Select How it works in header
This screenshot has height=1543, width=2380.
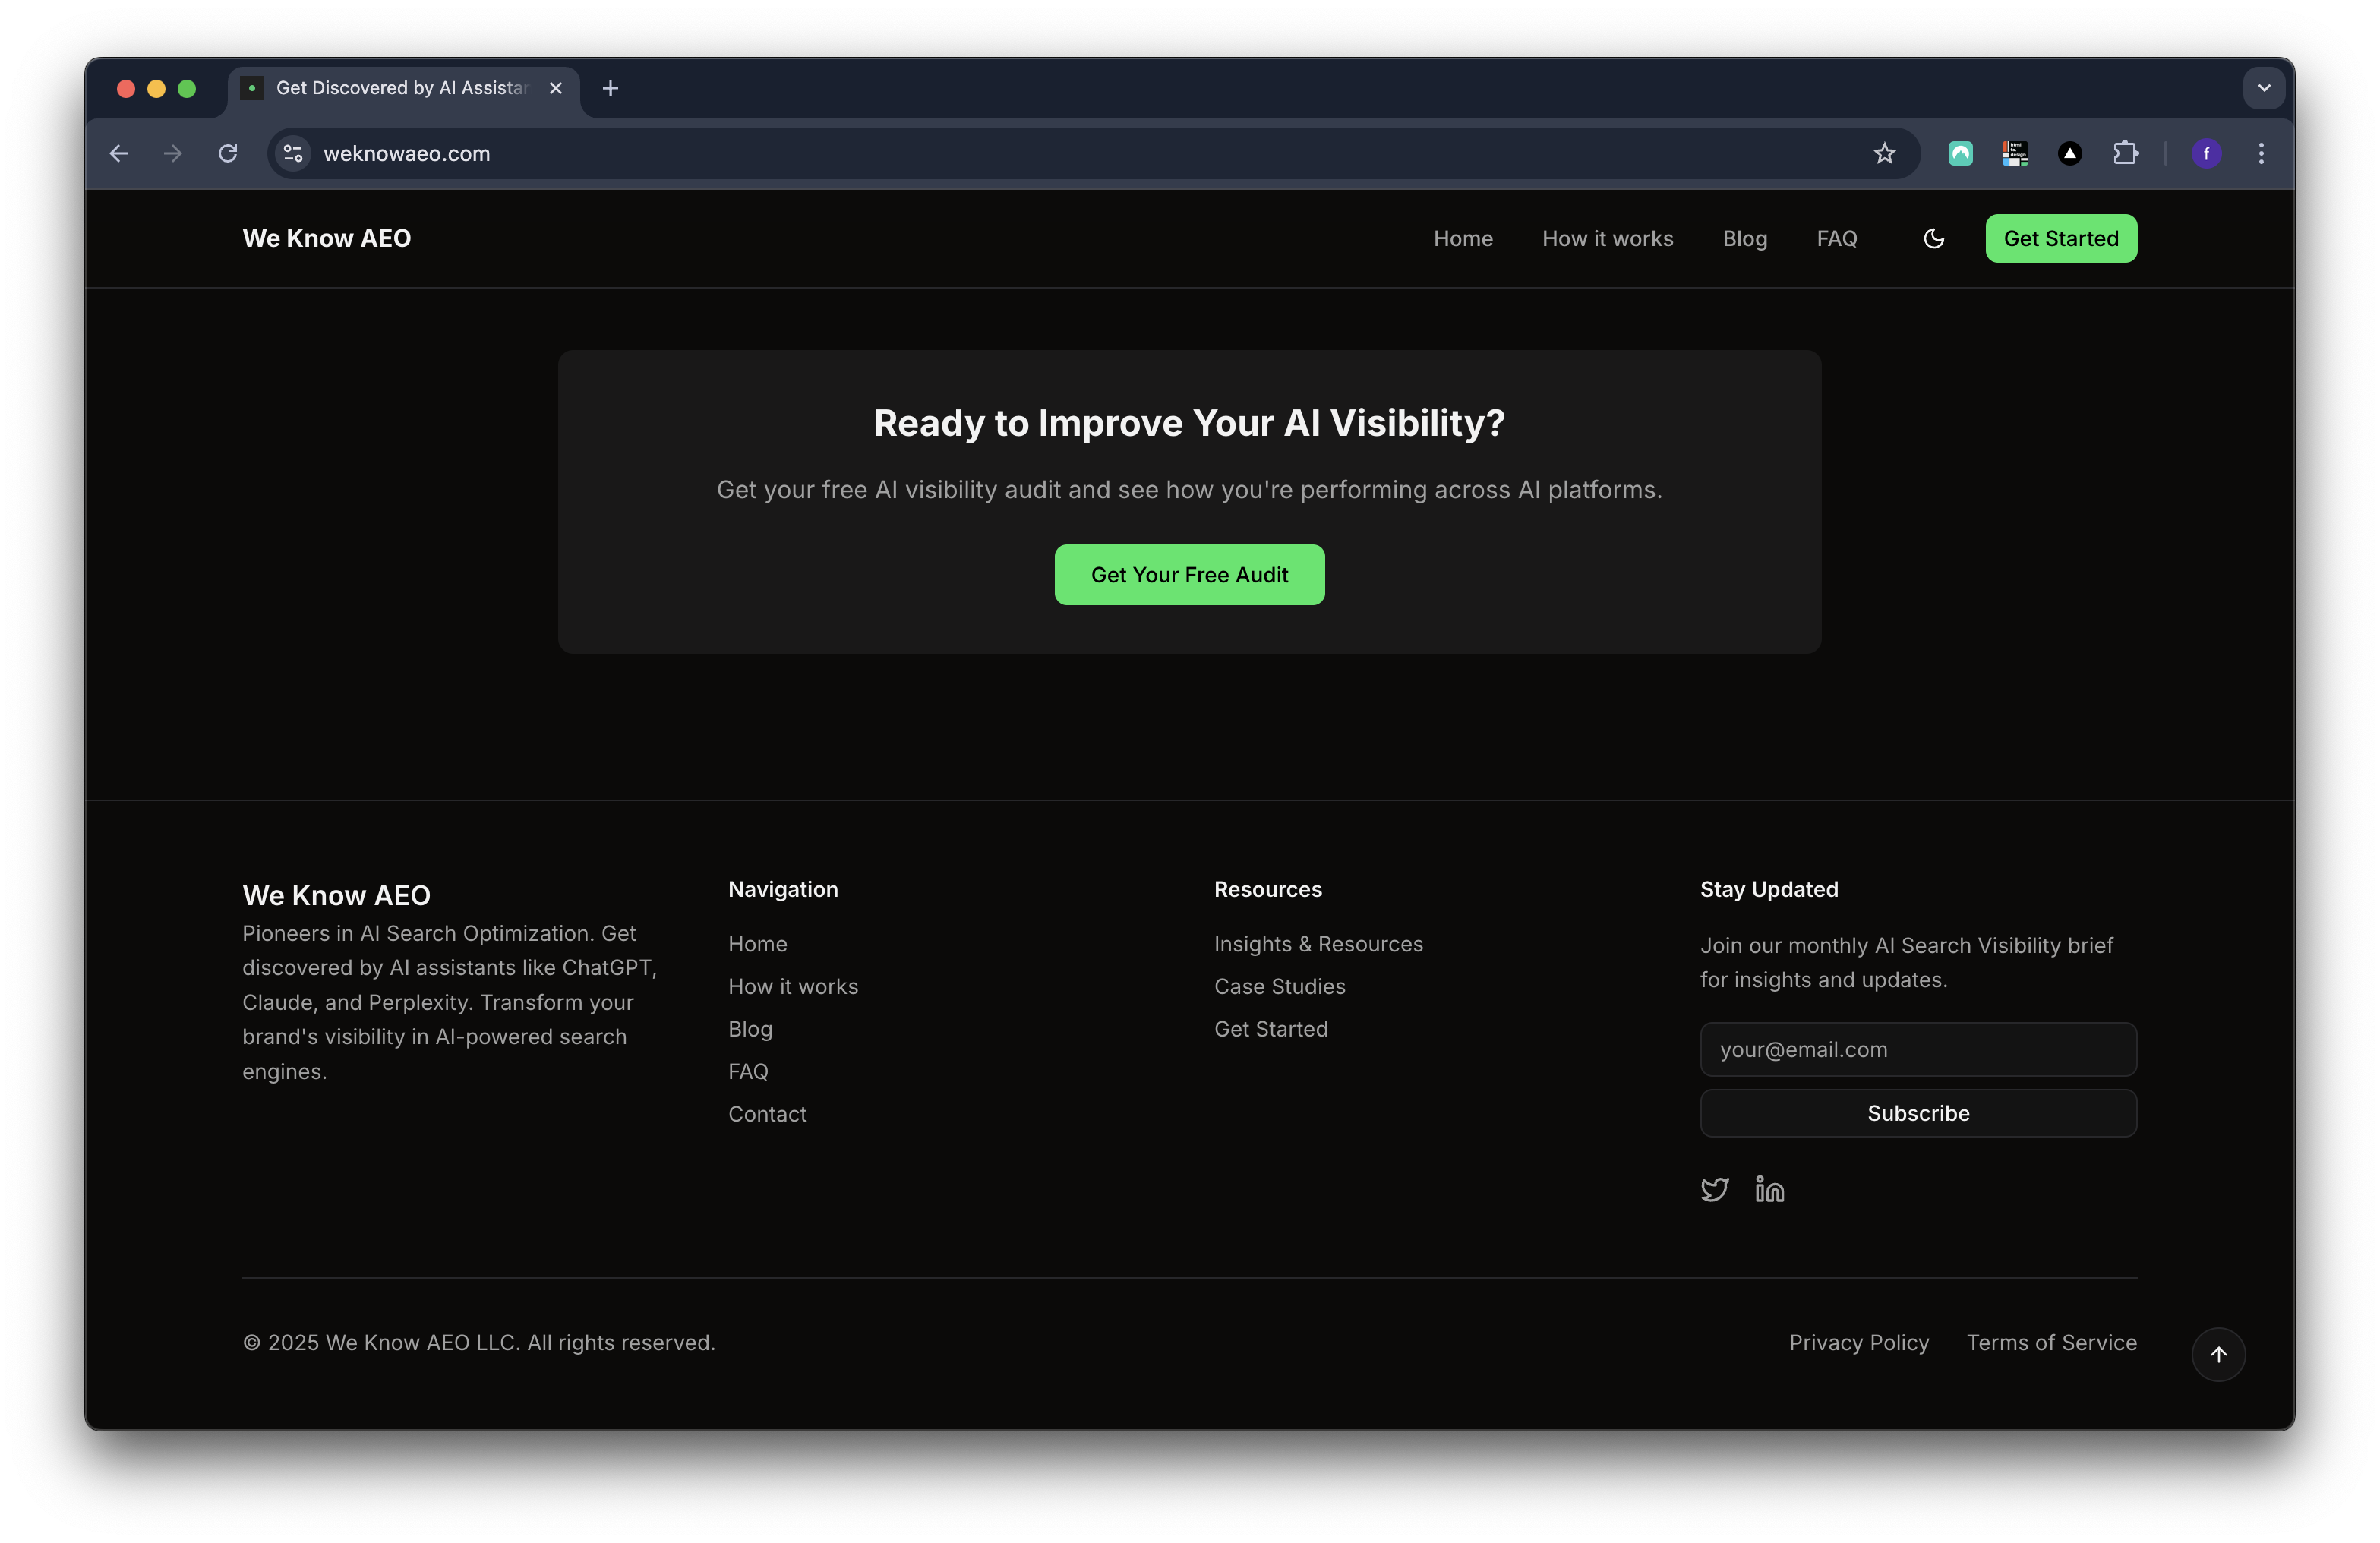[1607, 238]
